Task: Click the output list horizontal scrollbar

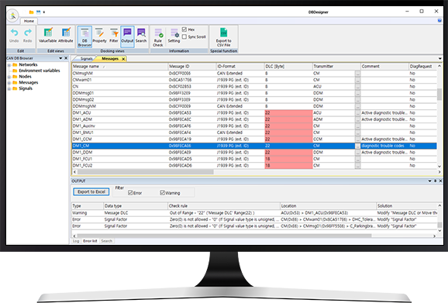Action: (x=224, y=236)
